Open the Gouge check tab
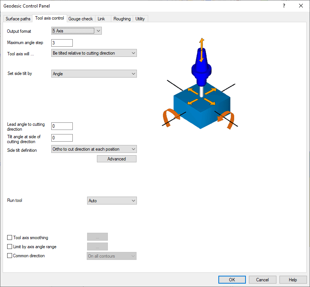310x287 pixels. click(x=80, y=19)
